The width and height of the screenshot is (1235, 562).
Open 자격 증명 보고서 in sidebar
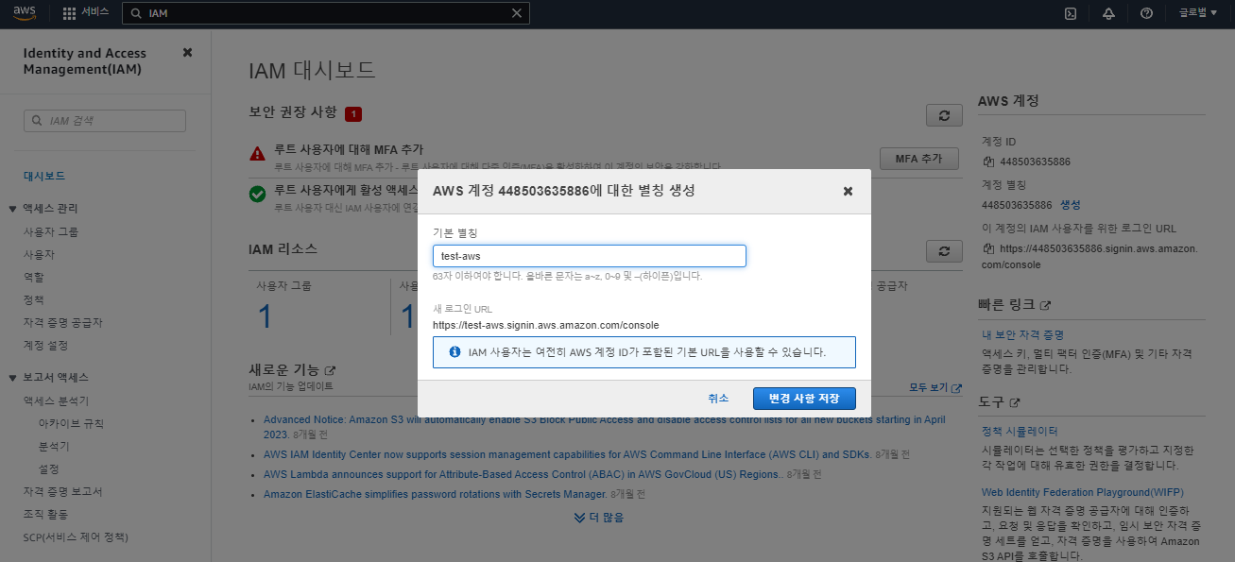63,492
